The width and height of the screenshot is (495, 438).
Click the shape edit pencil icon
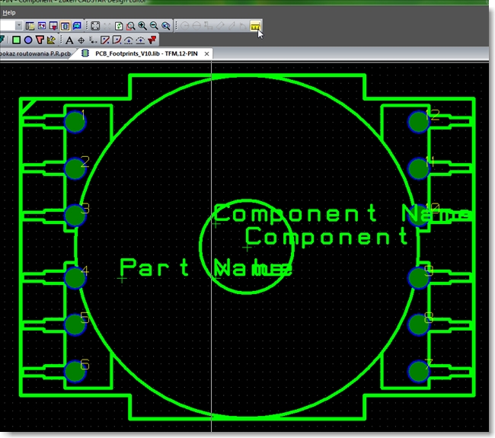51,40
